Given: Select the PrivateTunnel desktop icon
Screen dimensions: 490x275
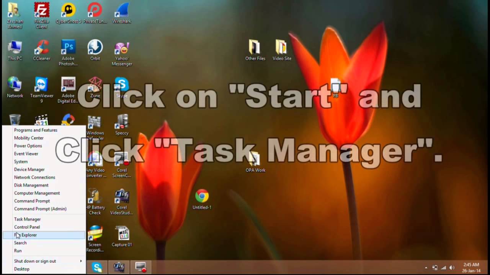Looking at the screenshot, I should [x=95, y=13].
